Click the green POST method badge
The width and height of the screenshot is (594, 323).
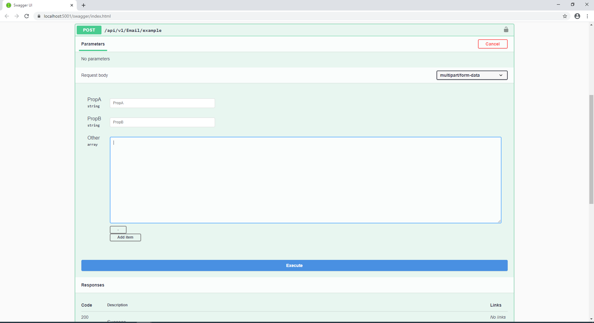pos(89,30)
